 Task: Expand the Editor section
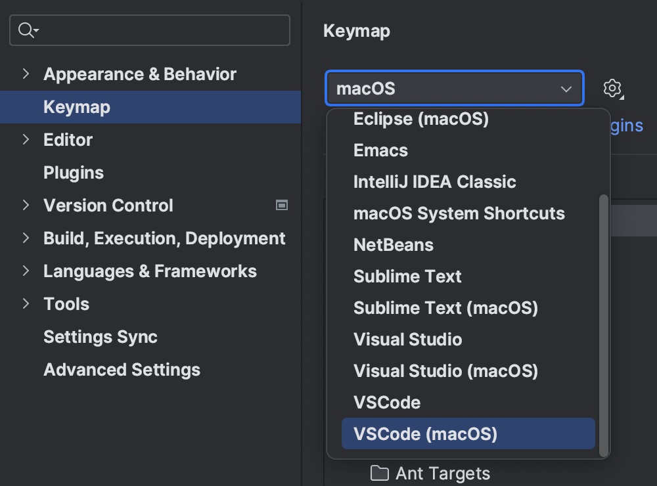coord(26,140)
